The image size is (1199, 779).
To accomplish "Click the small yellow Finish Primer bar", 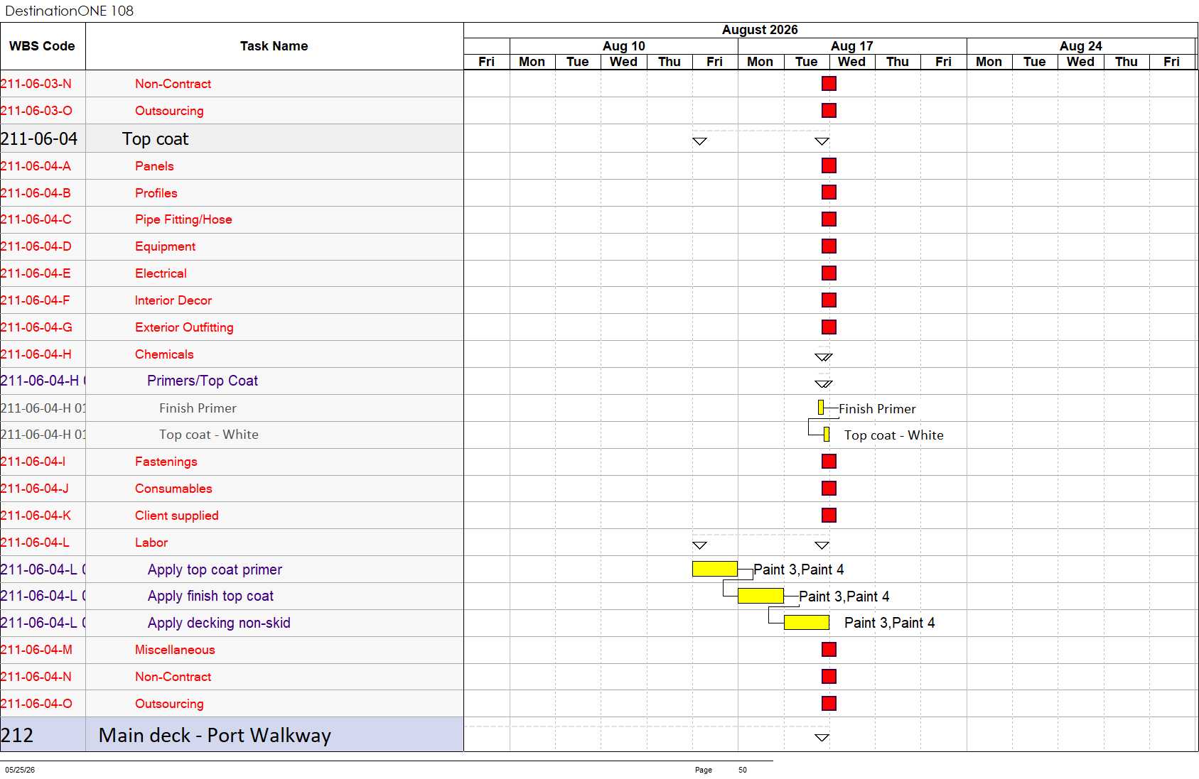I will (821, 408).
